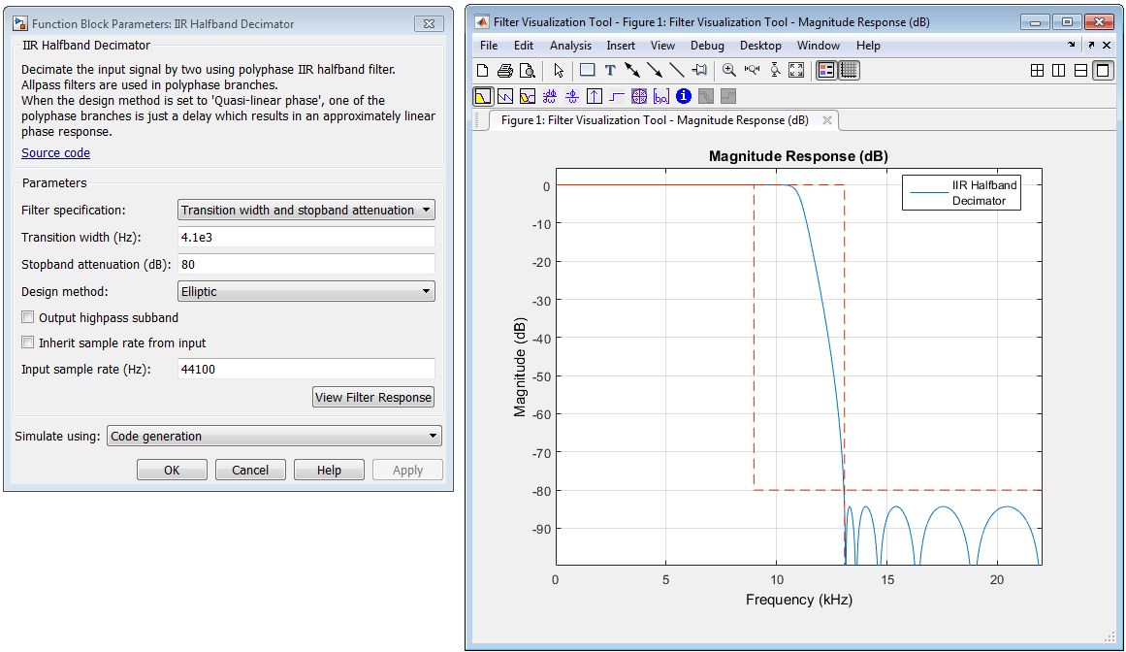
Task: Click View Filter Response button
Action: coord(373,397)
